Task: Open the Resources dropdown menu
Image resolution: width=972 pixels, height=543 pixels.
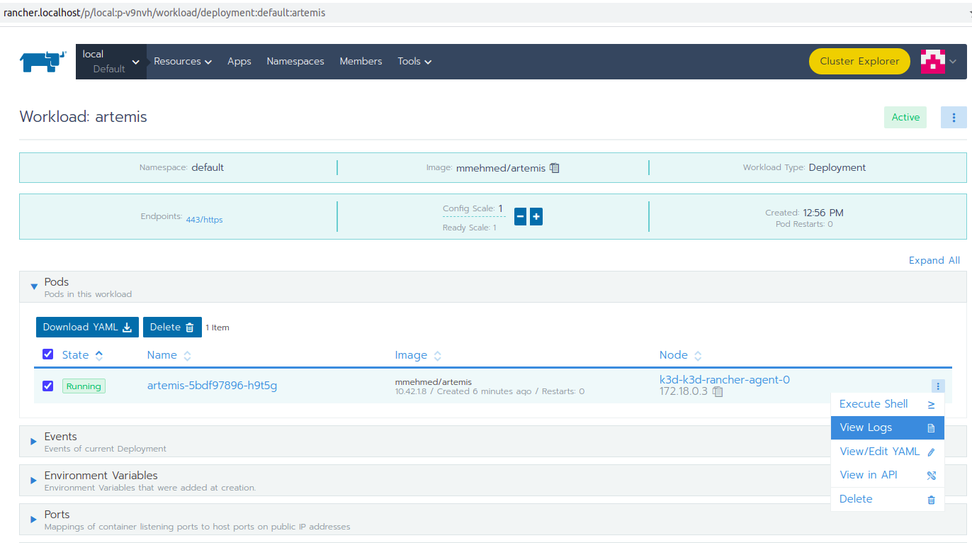Action: 183,62
